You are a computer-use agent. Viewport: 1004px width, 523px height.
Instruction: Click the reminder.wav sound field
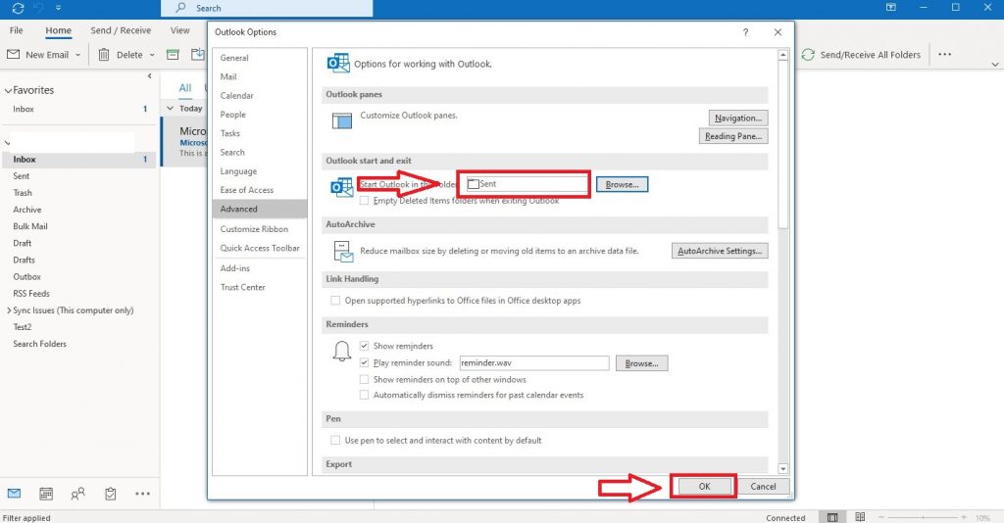coord(534,363)
